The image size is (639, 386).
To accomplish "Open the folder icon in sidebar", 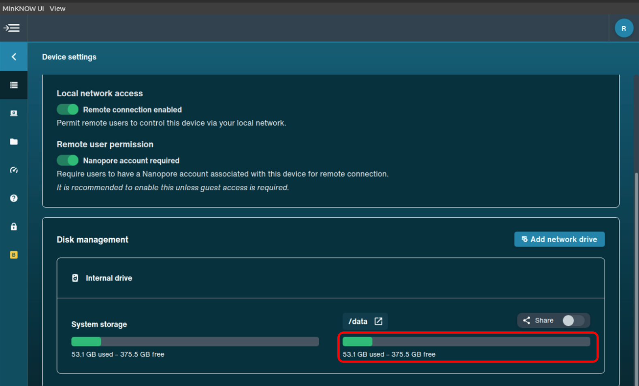I will coord(14,142).
